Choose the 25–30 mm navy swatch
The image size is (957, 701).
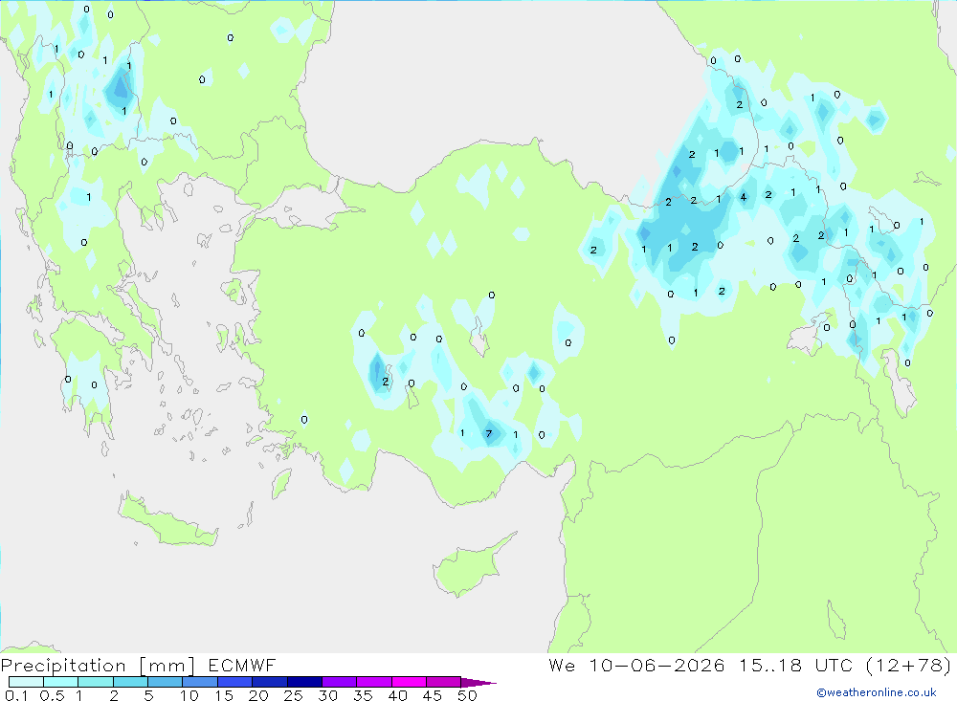pyautogui.click(x=304, y=682)
